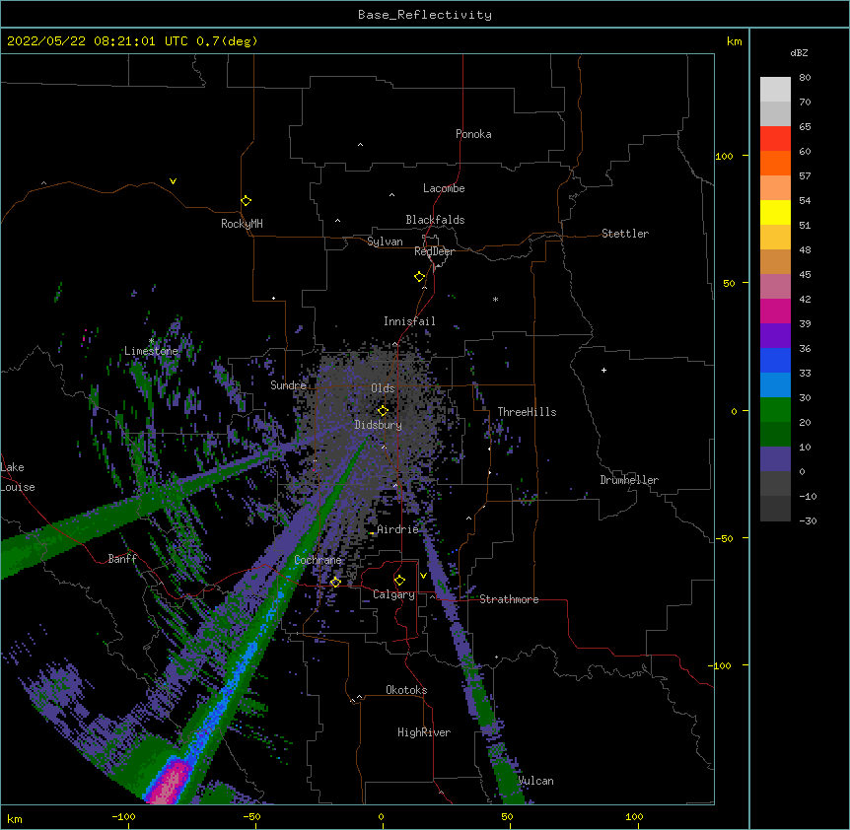
Task: Click the Sylvan label on the map
Action: coord(385,242)
